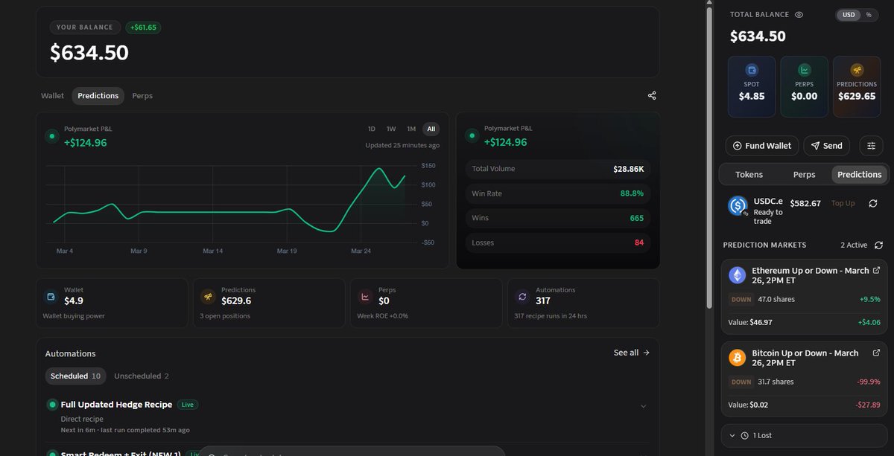The height and width of the screenshot is (456, 894).
Task: Open the Predictions balance card in sidebar
Action: pos(857,86)
